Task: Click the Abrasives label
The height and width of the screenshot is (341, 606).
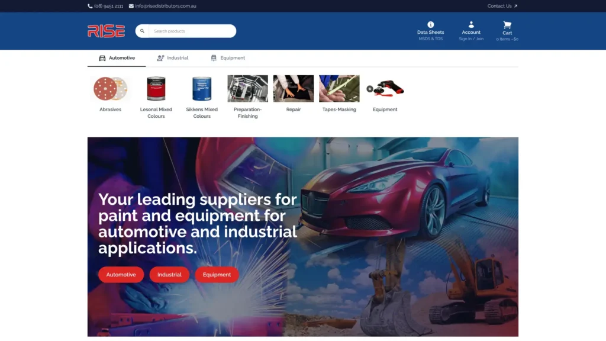Action: pyautogui.click(x=110, y=110)
